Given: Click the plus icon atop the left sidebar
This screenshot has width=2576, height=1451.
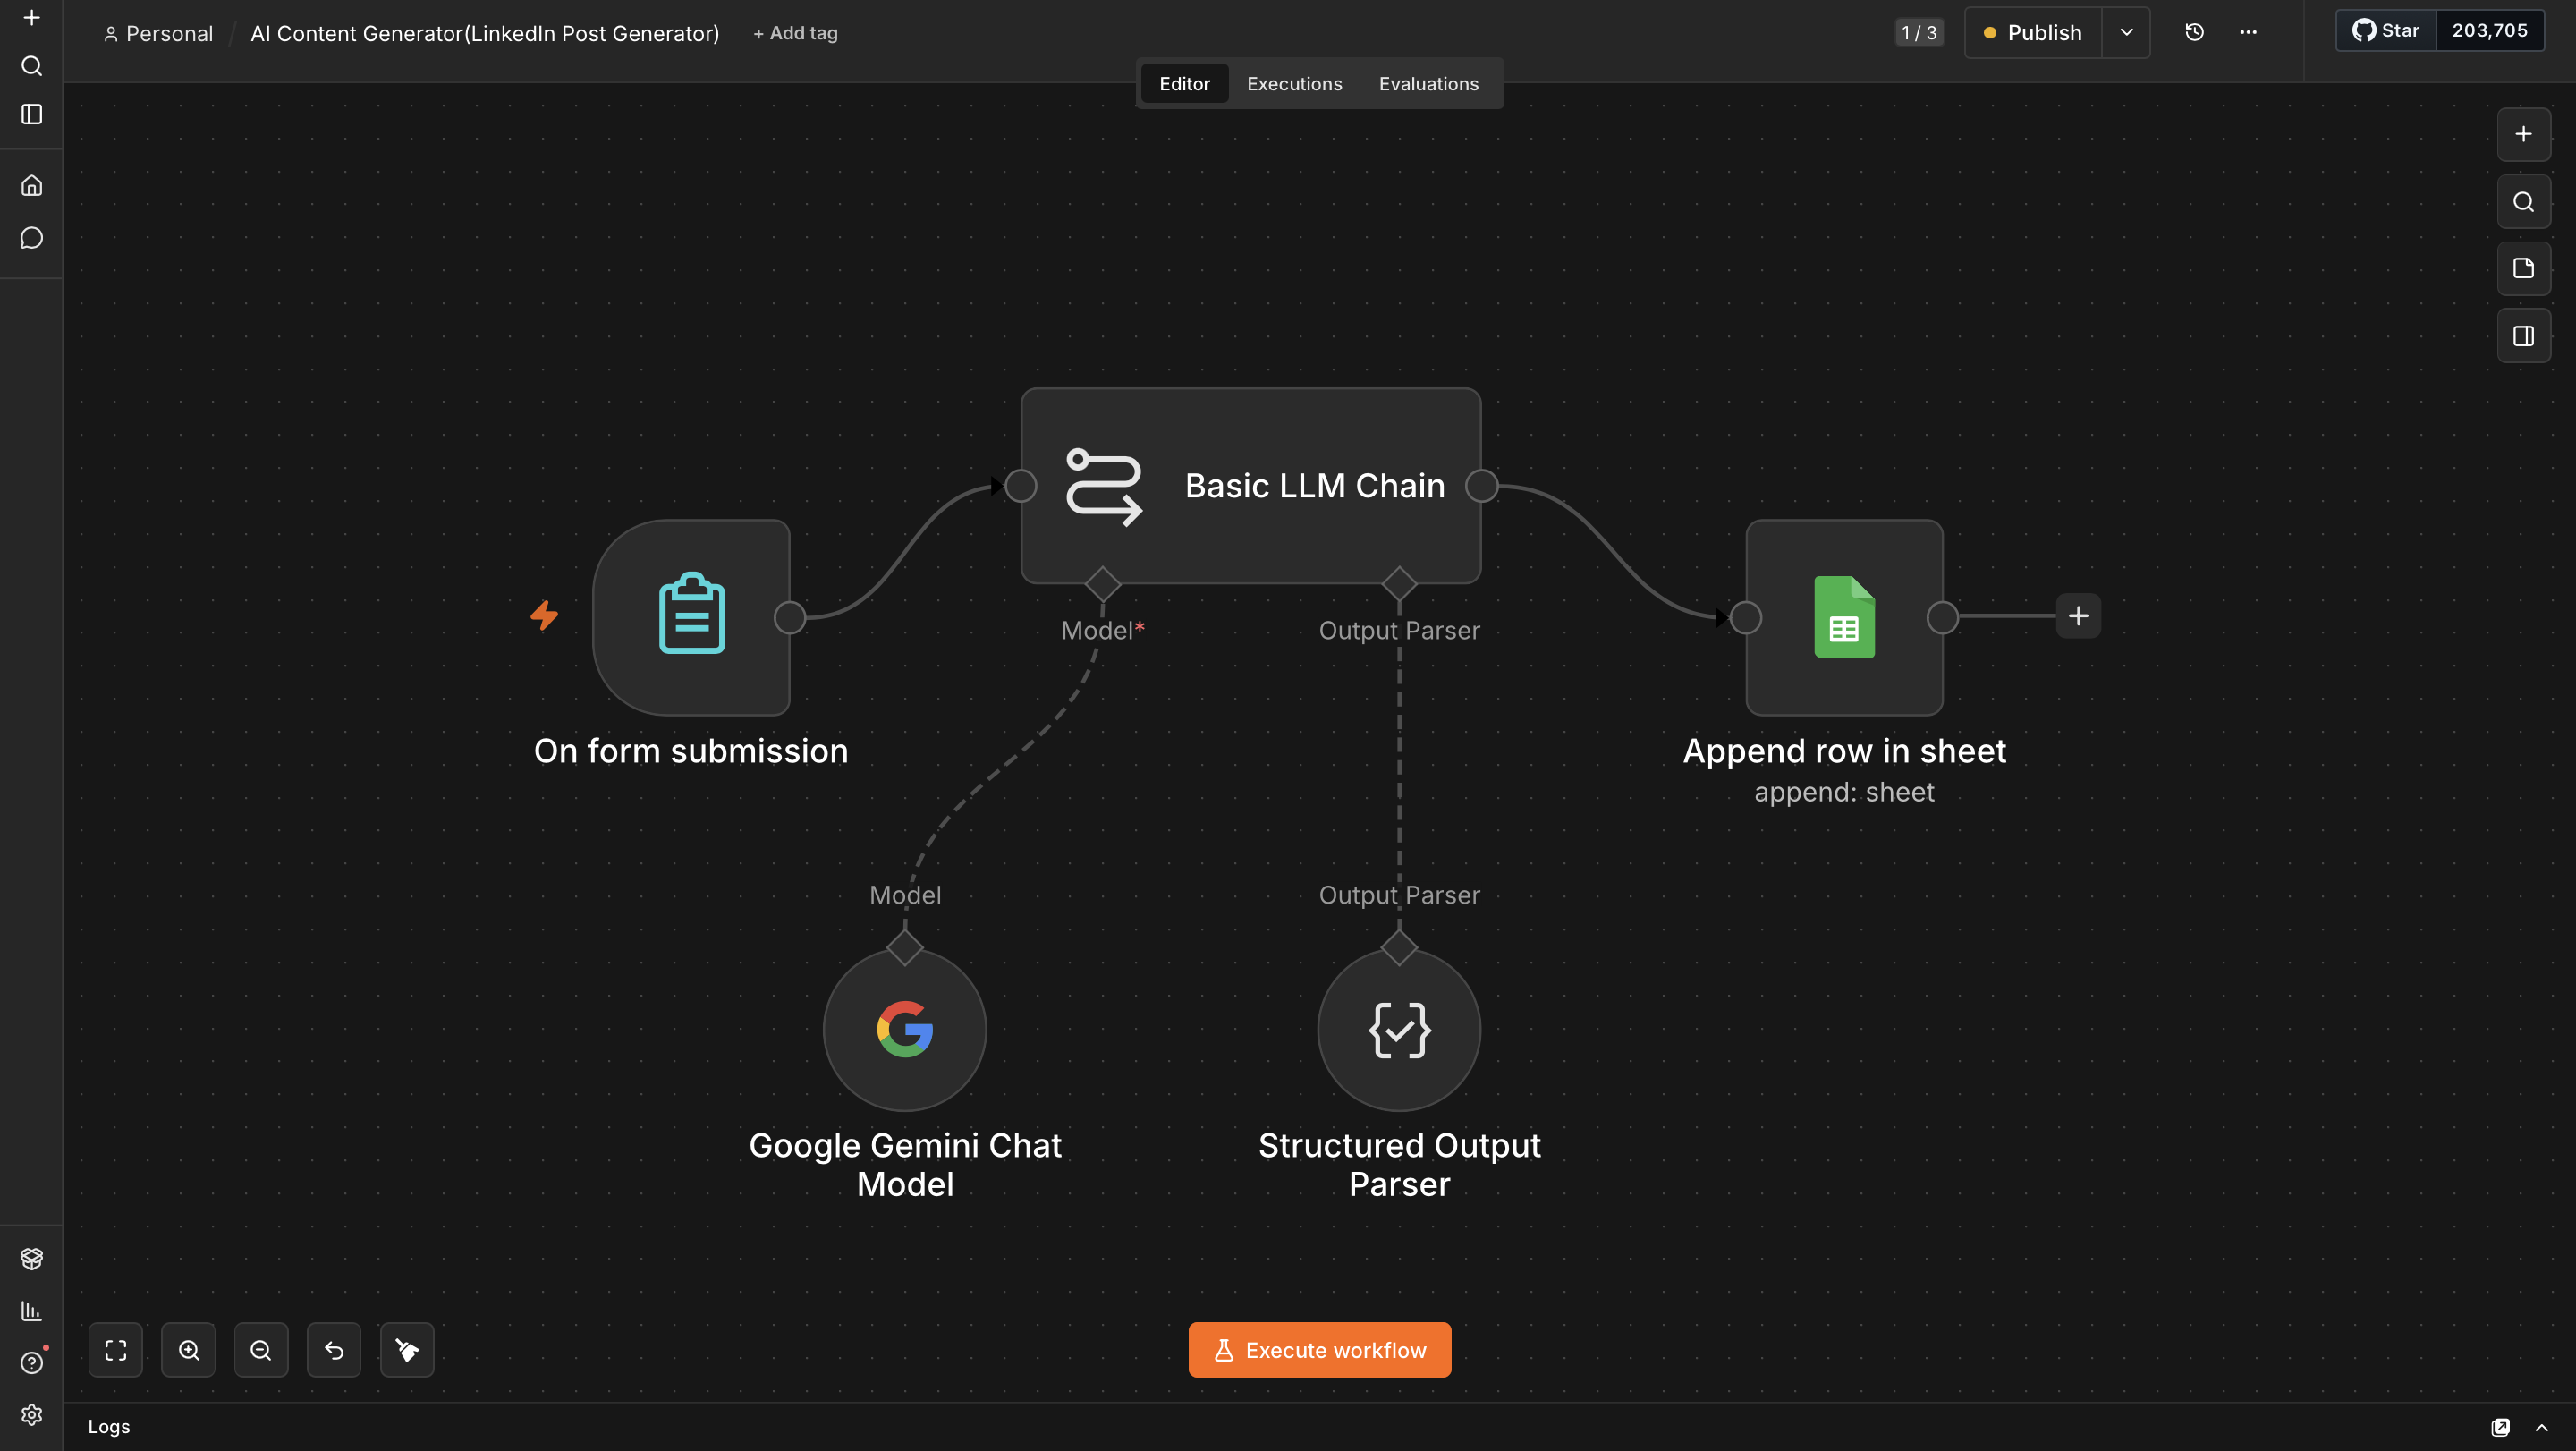Looking at the screenshot, I should coord(31,18).
